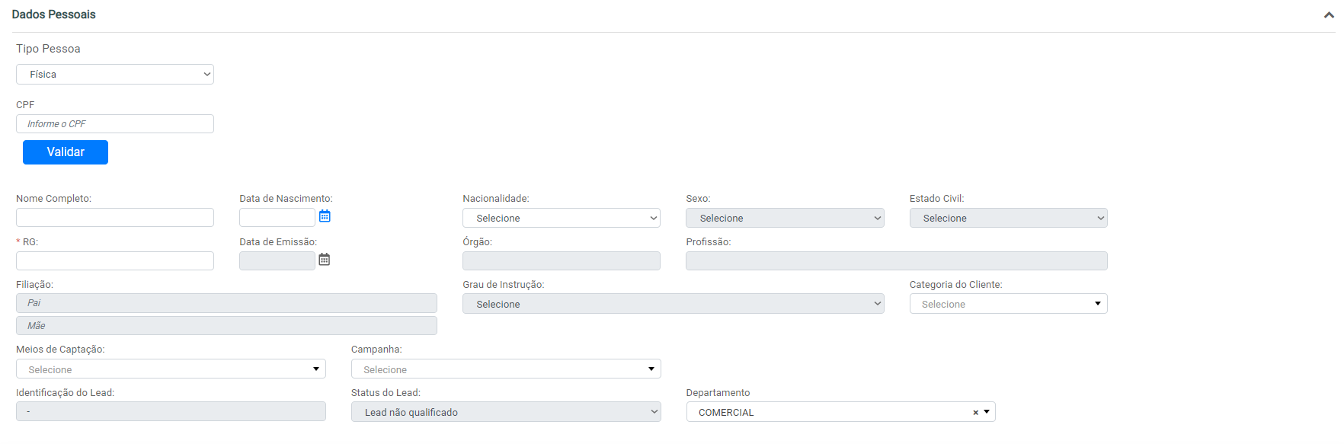Open the Tipo Pessoa dropdown
This screenshot has width=1344, height=444.
114,75
